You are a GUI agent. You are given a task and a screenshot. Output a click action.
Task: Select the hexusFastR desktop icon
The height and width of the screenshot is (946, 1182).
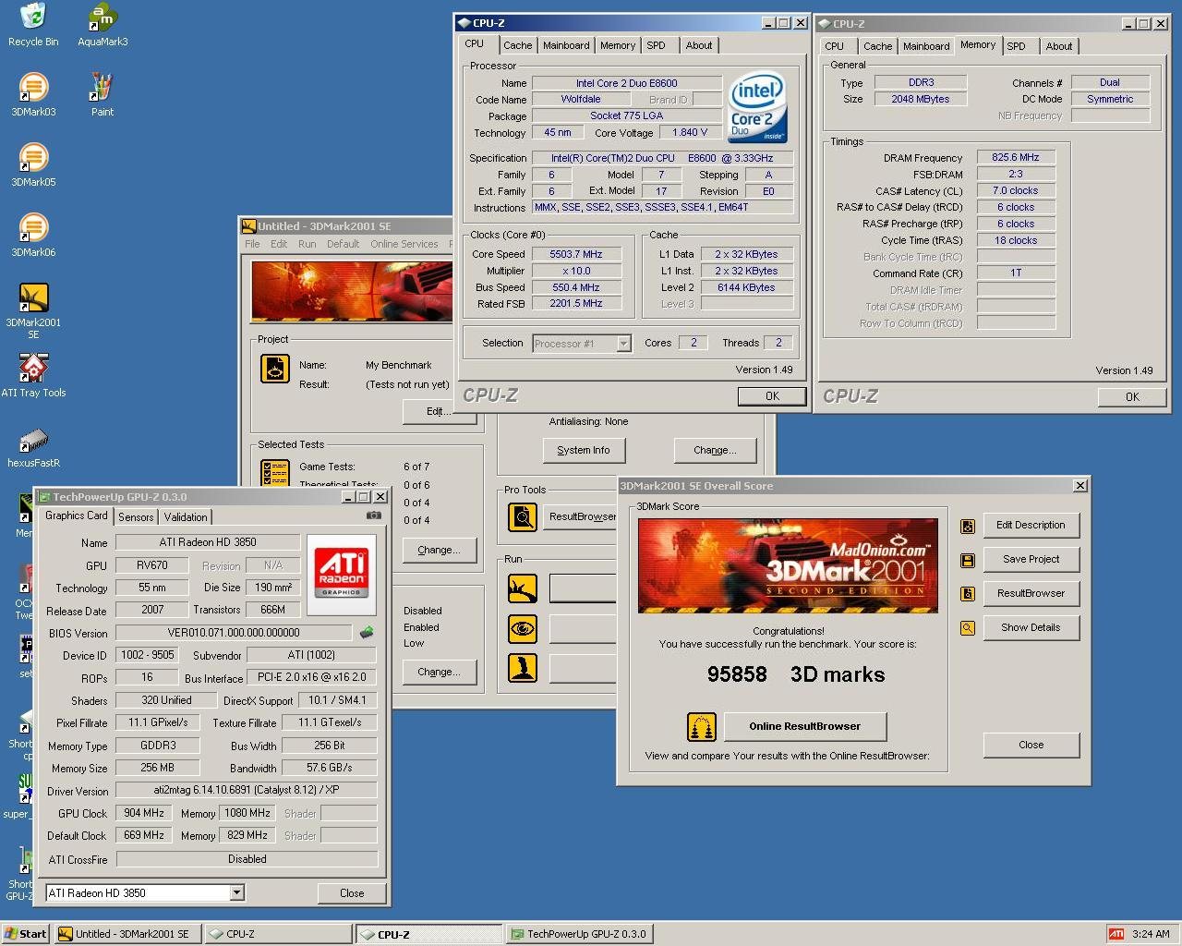tap(33, 446)
